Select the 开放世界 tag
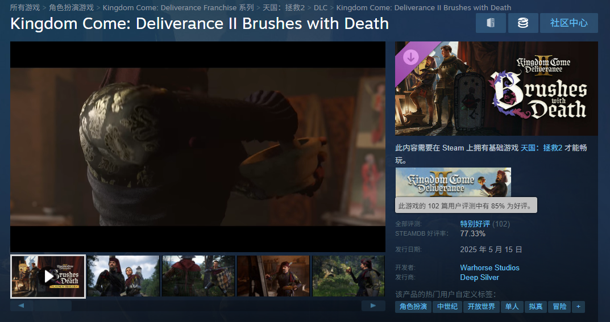The width and height of the screenshot is (610, 322). (481, 307)
